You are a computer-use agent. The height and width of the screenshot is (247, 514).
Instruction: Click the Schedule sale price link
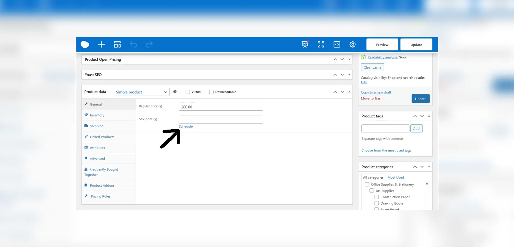click(186, 127)
